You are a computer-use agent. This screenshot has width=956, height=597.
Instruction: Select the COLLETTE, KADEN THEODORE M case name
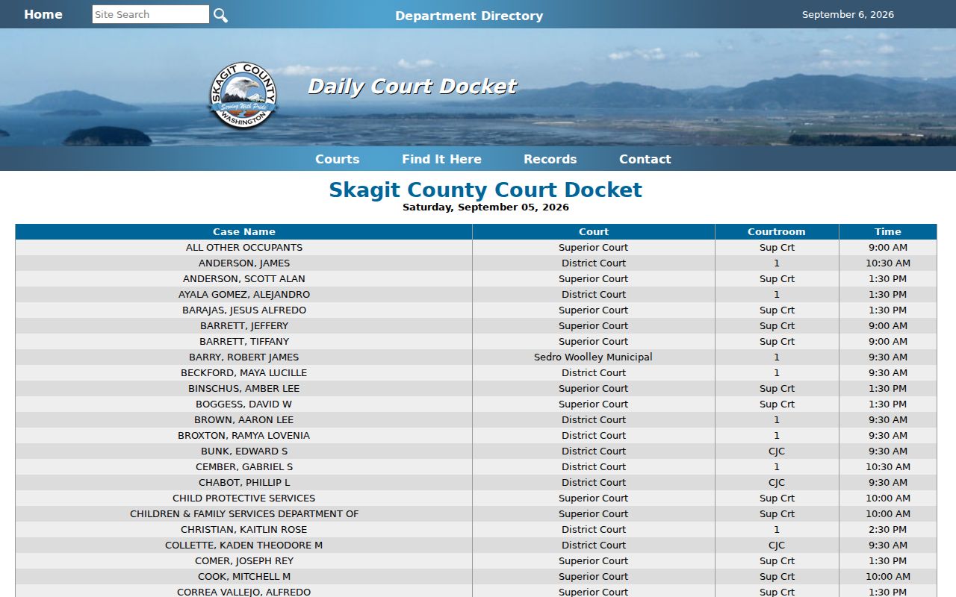[244, 545]
